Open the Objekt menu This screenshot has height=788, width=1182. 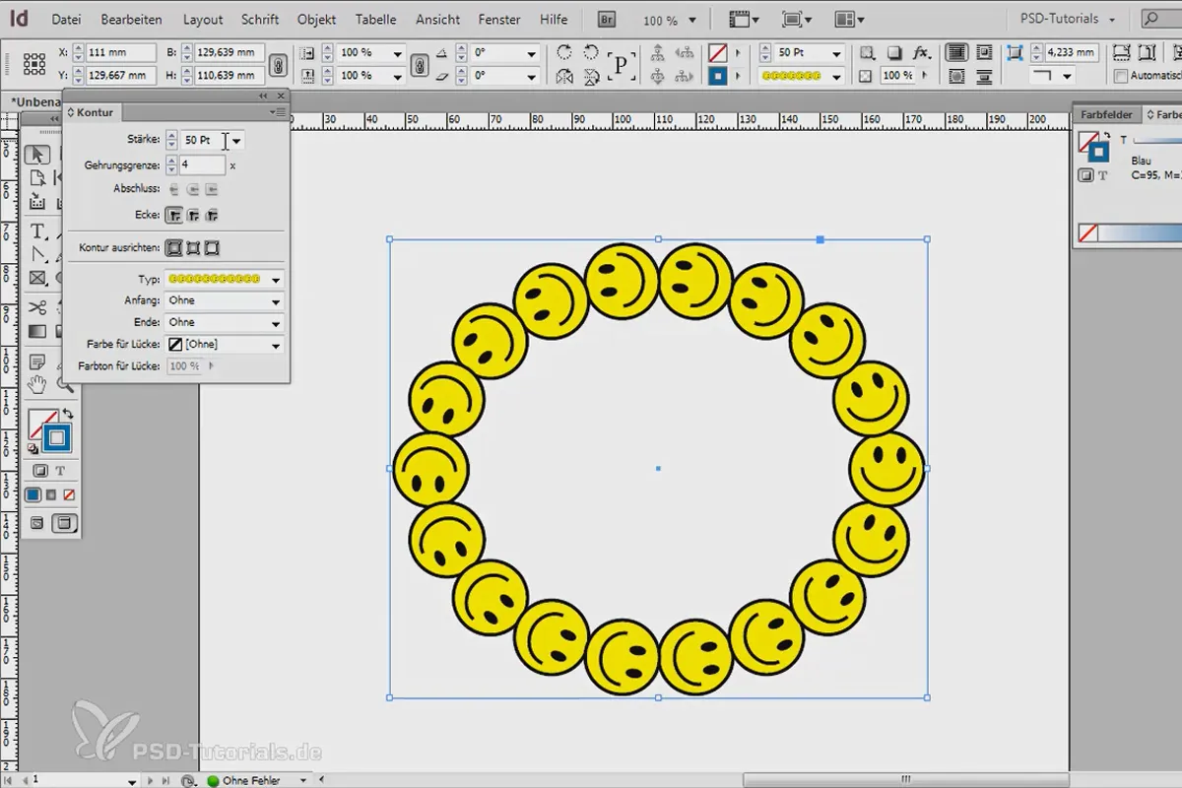tap(316, 19)
